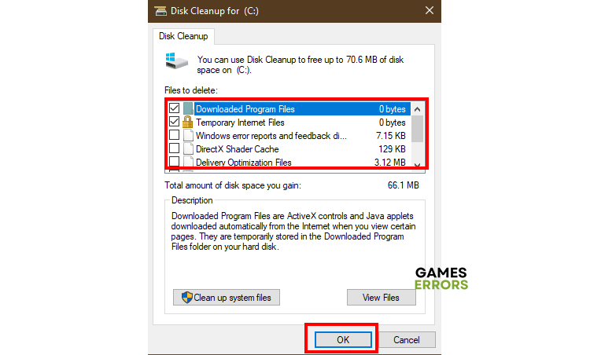Click the list scroll down arrow
Viewport: 590px width, 355px height.
pos(417,165)
